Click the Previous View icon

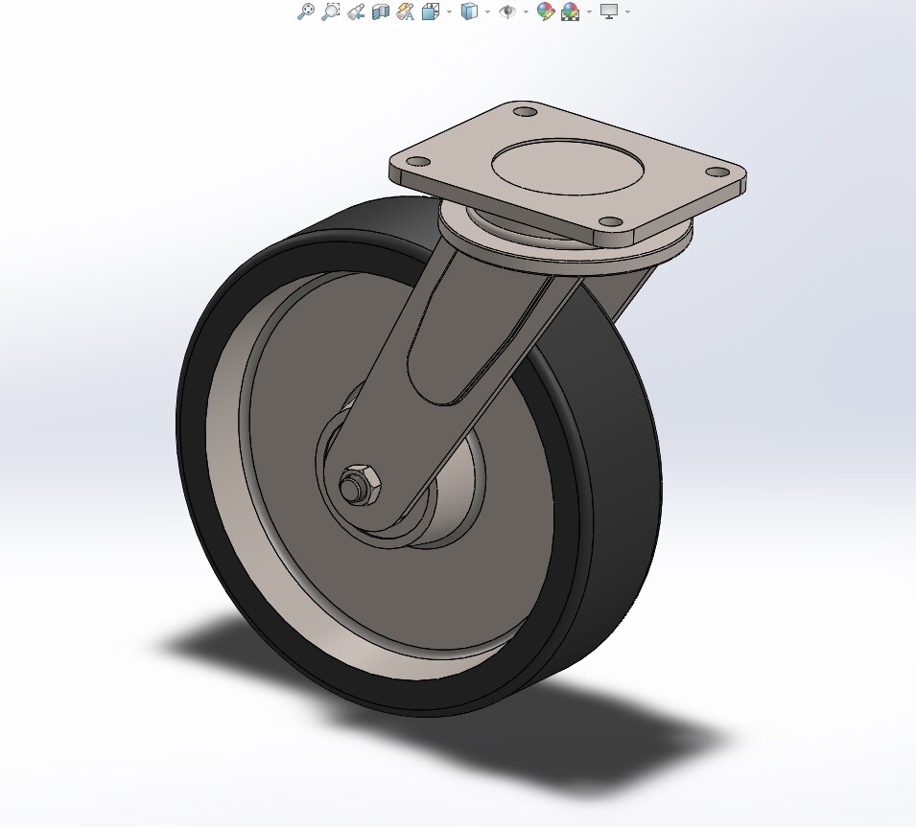click(356, 12)
